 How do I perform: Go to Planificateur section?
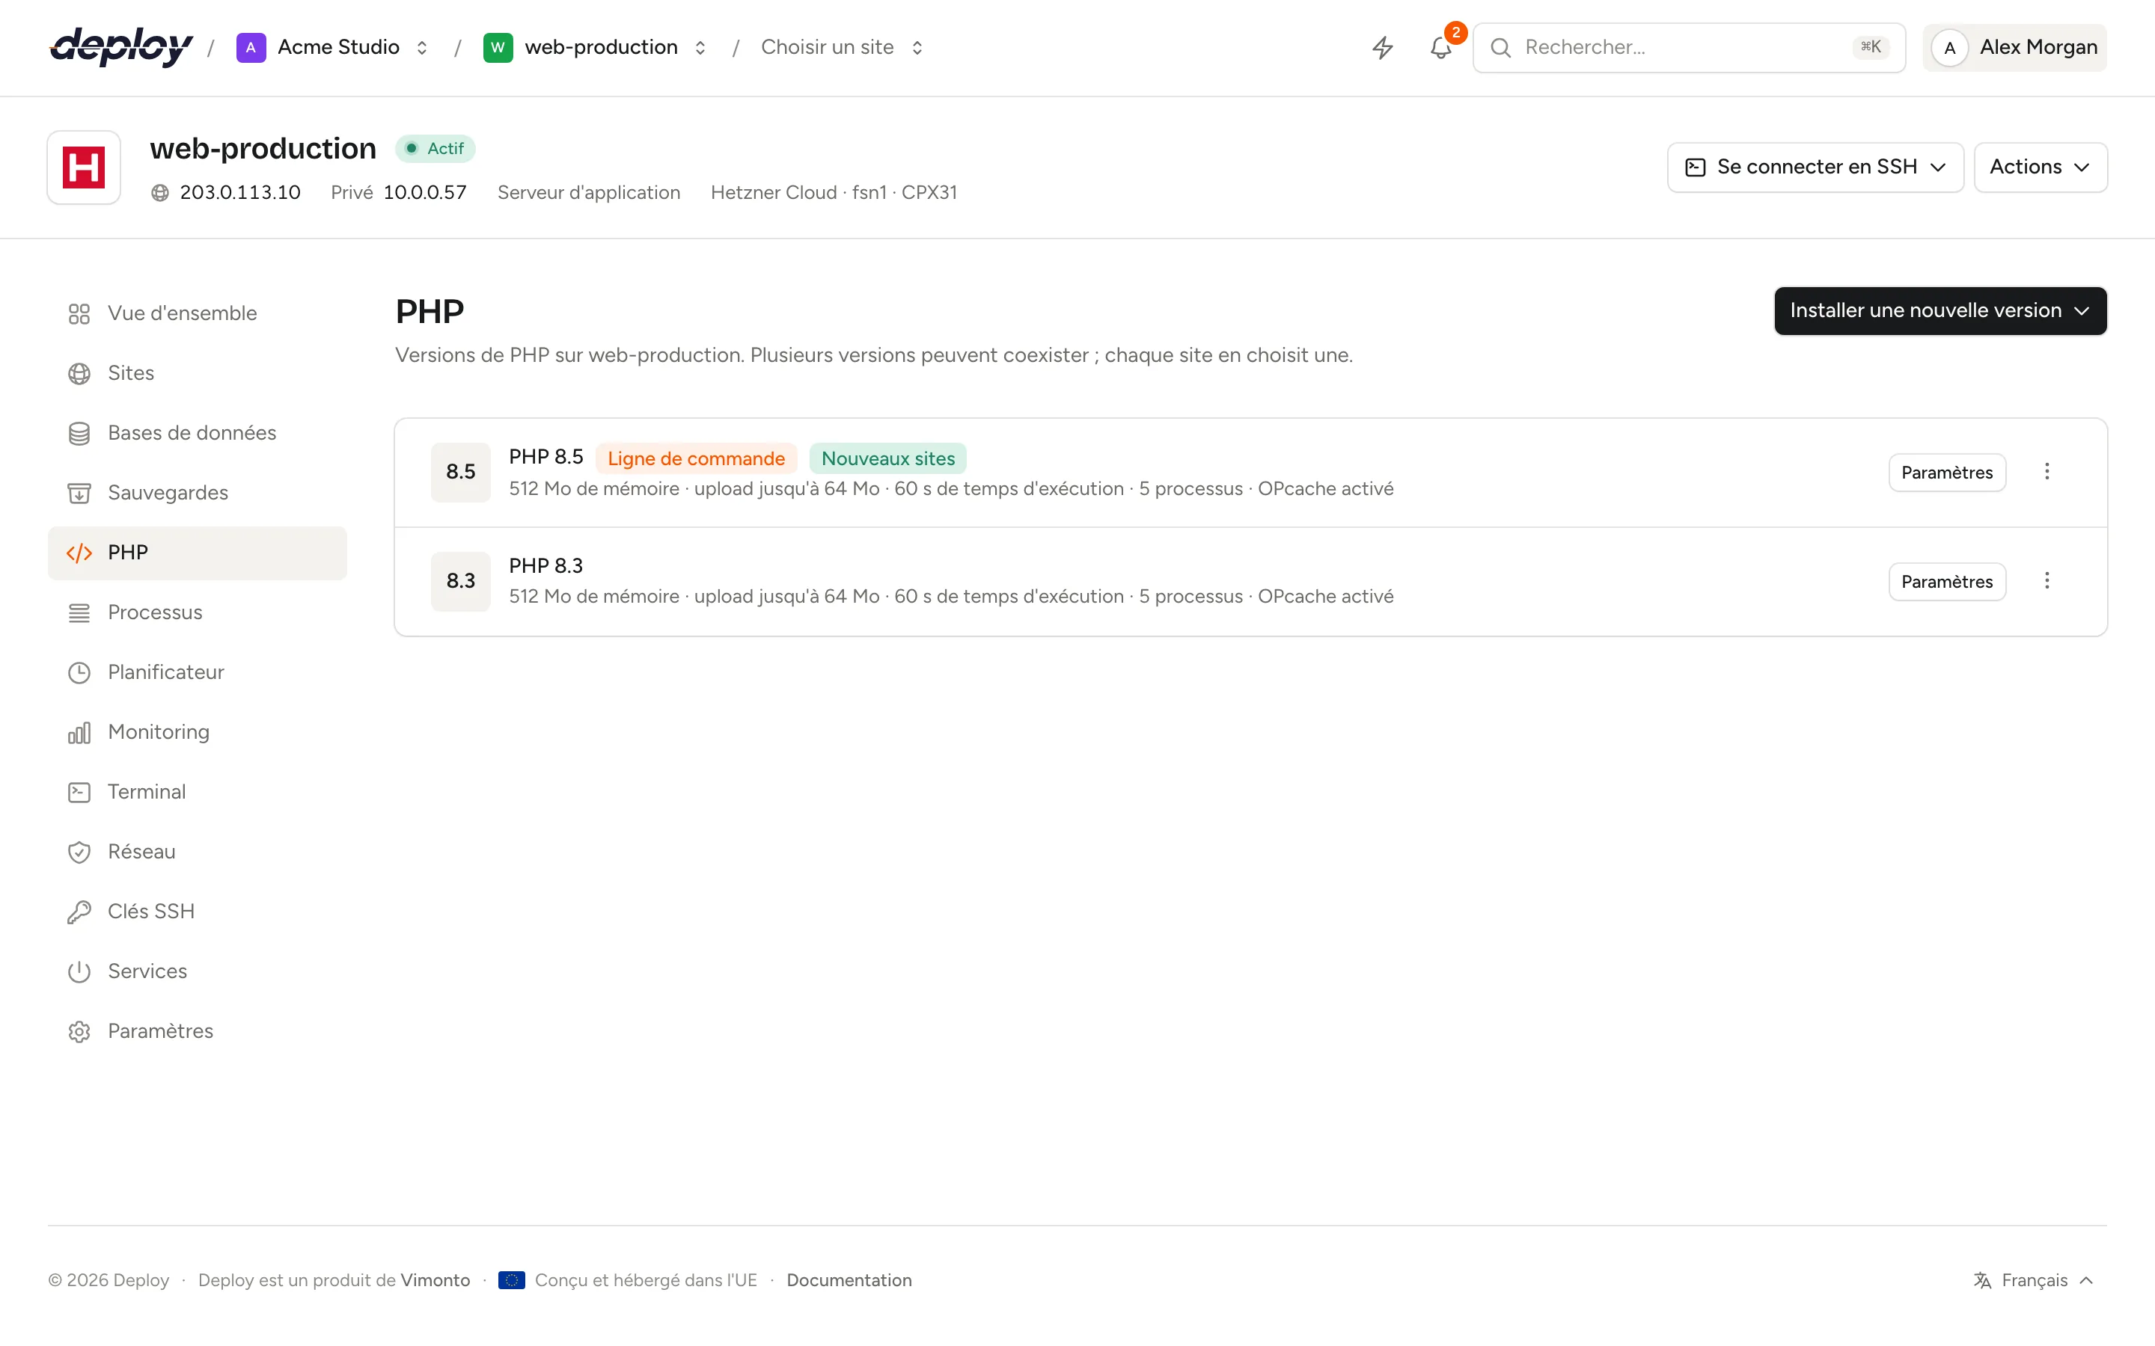[197, 672]
